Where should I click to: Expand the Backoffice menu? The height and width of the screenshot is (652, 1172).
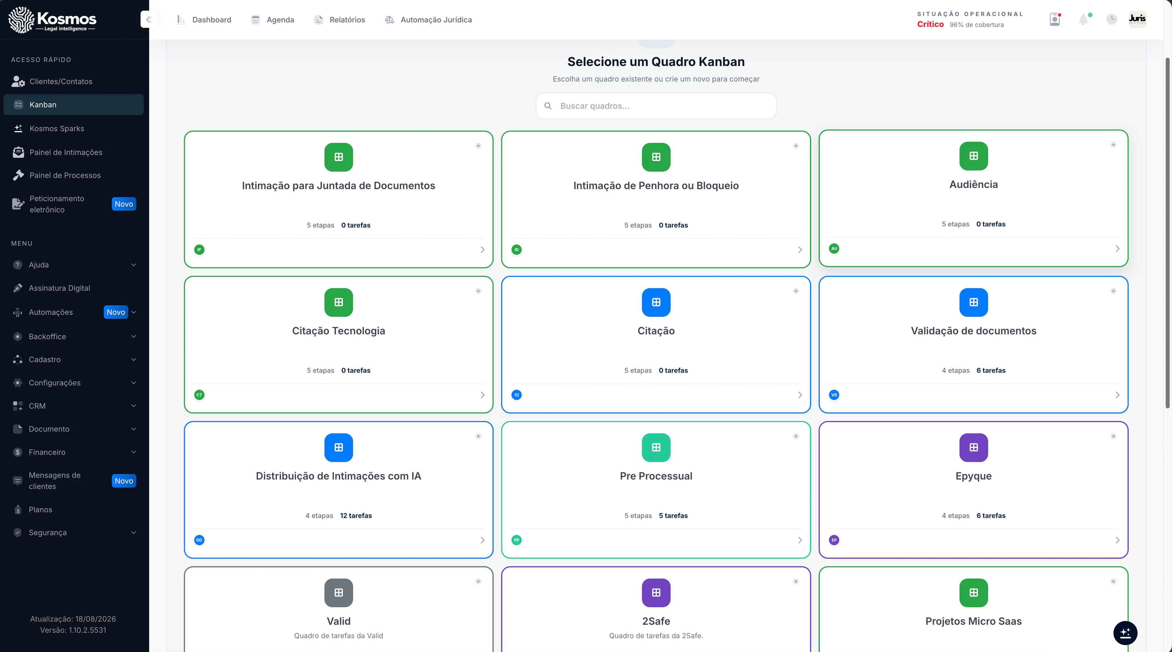tap(74, 336)
